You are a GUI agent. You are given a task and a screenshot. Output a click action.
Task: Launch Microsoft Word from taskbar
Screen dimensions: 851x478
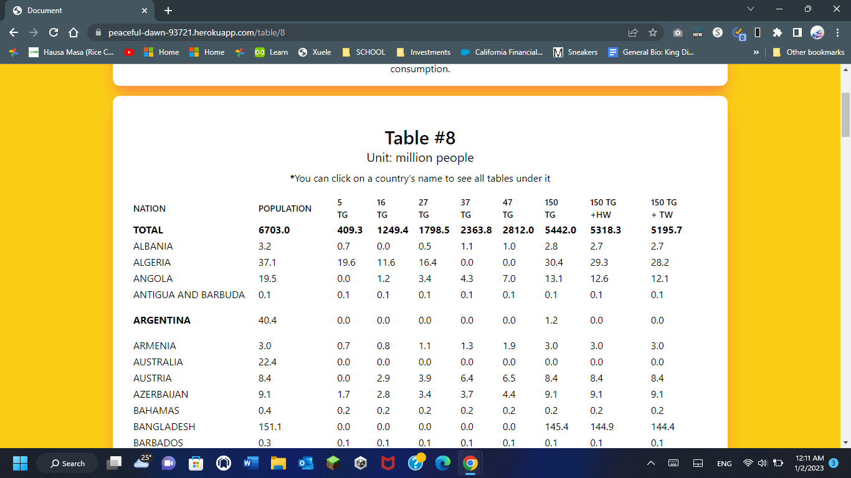pos(251,463)
